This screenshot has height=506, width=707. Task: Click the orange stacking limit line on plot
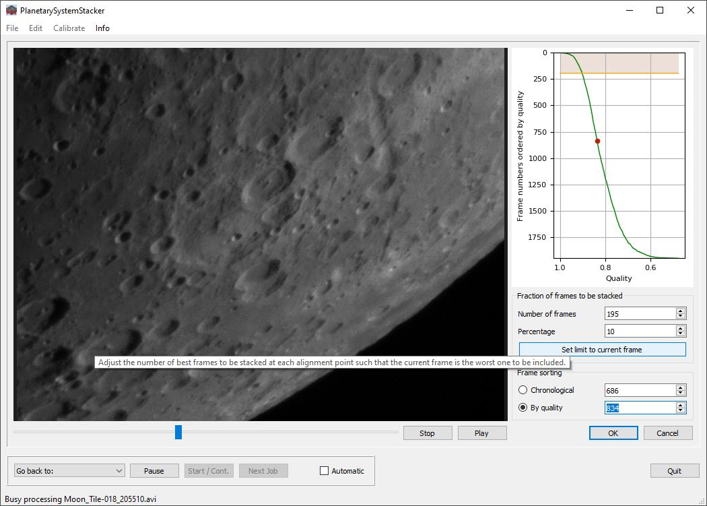tap(619, 73)
